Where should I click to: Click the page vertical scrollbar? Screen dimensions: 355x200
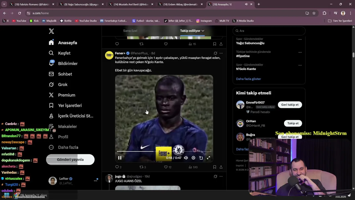tap(353, 55)
